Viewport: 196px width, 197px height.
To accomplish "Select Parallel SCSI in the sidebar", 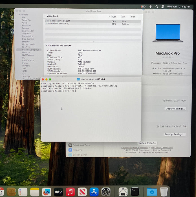I will 28,61.
